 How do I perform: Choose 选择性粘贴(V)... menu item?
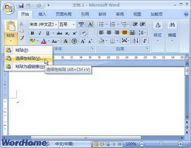point(28,58)
